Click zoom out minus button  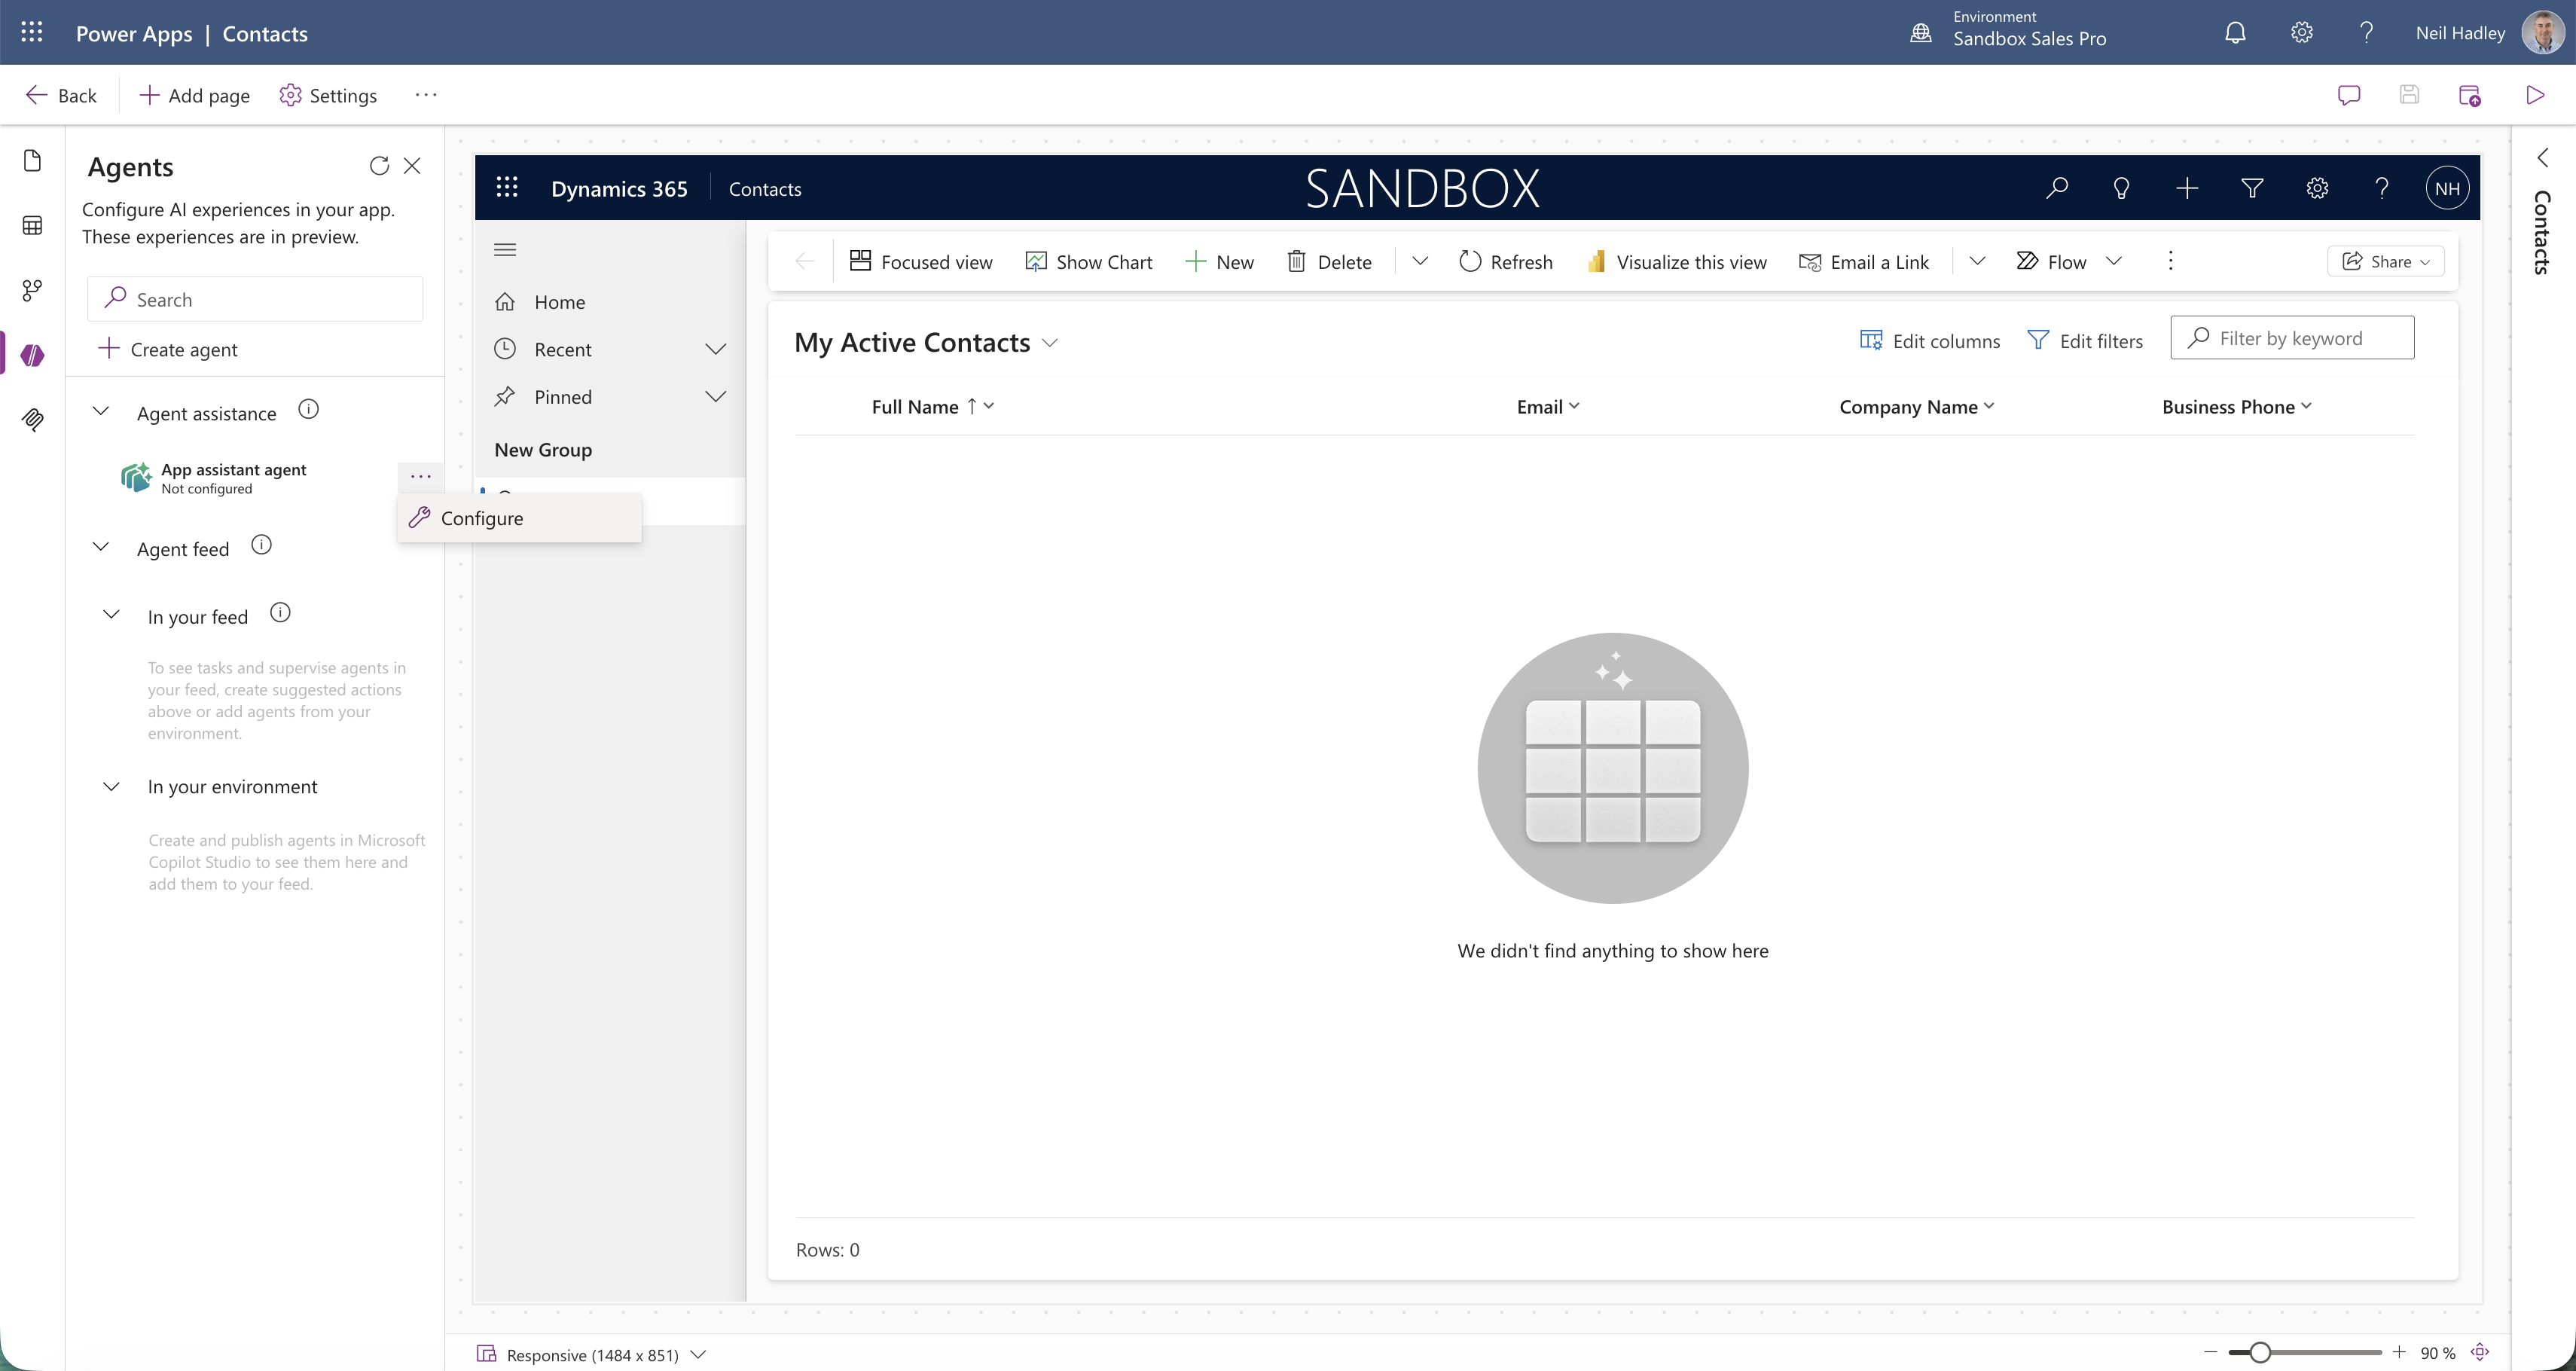point(2210,1353)
